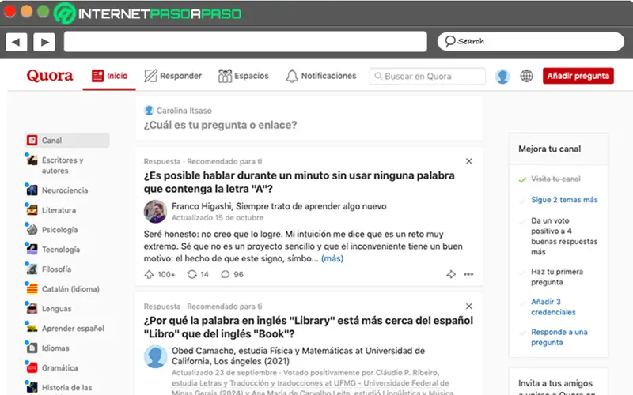
Task: Go back with the browser back arrow
Action: 16,42
